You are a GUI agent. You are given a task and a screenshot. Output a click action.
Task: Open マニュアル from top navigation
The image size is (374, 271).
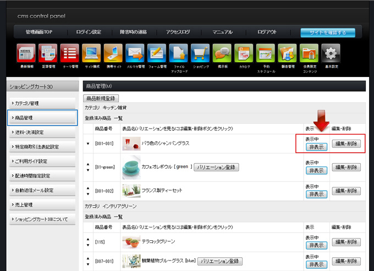coord(223,32)
